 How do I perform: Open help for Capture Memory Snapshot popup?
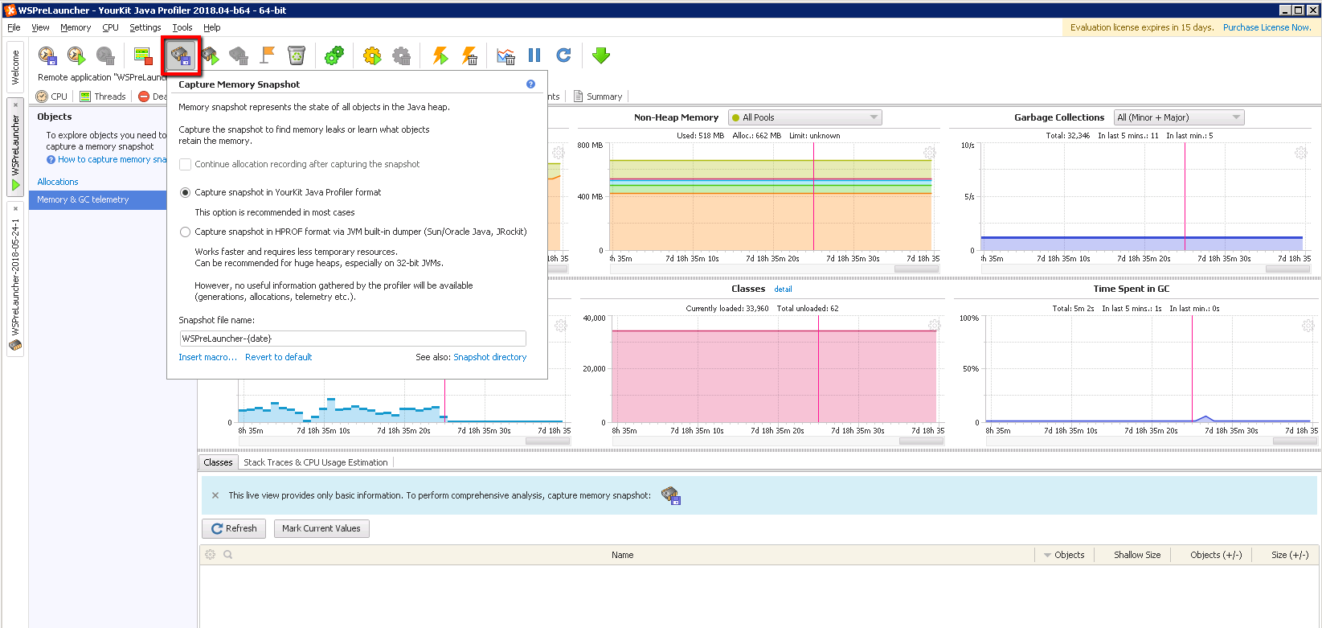[530, 84]
